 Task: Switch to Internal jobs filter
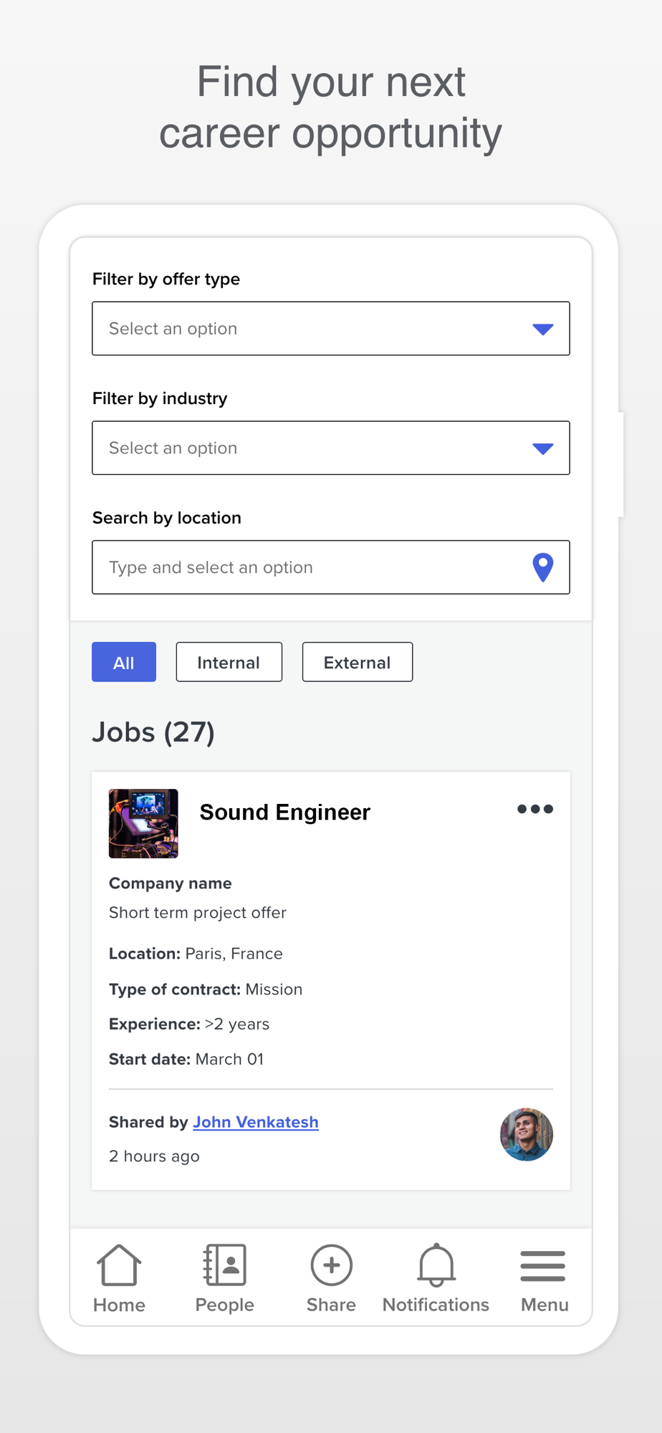229,662
